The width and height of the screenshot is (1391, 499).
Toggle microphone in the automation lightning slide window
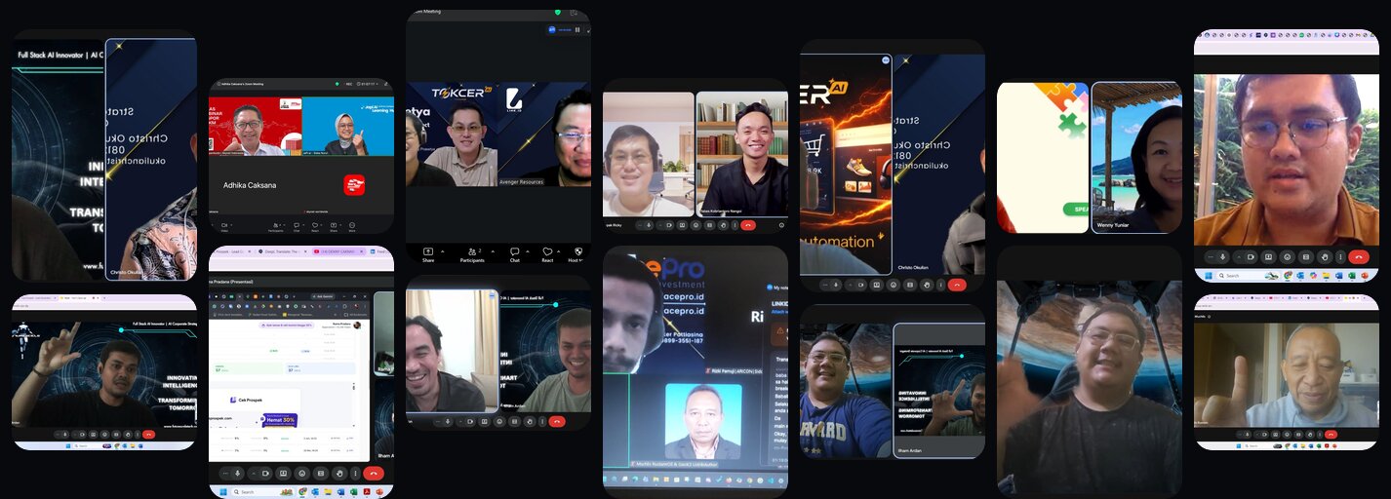pos(836,285)
